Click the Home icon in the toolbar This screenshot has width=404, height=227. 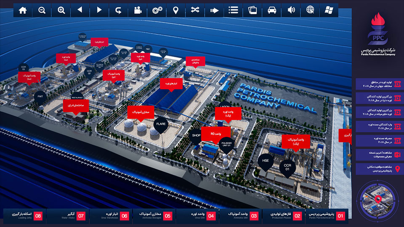pyautogui.click(x=23, y=10)
